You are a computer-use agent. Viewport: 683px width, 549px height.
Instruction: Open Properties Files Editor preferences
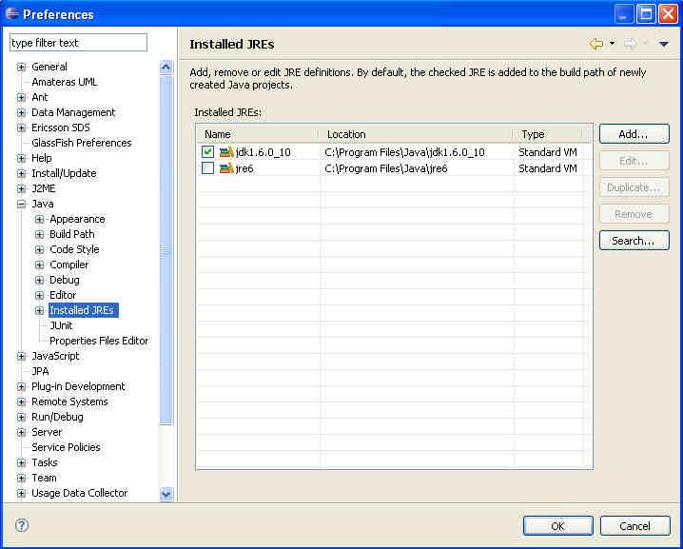click(x=99, y=341)
